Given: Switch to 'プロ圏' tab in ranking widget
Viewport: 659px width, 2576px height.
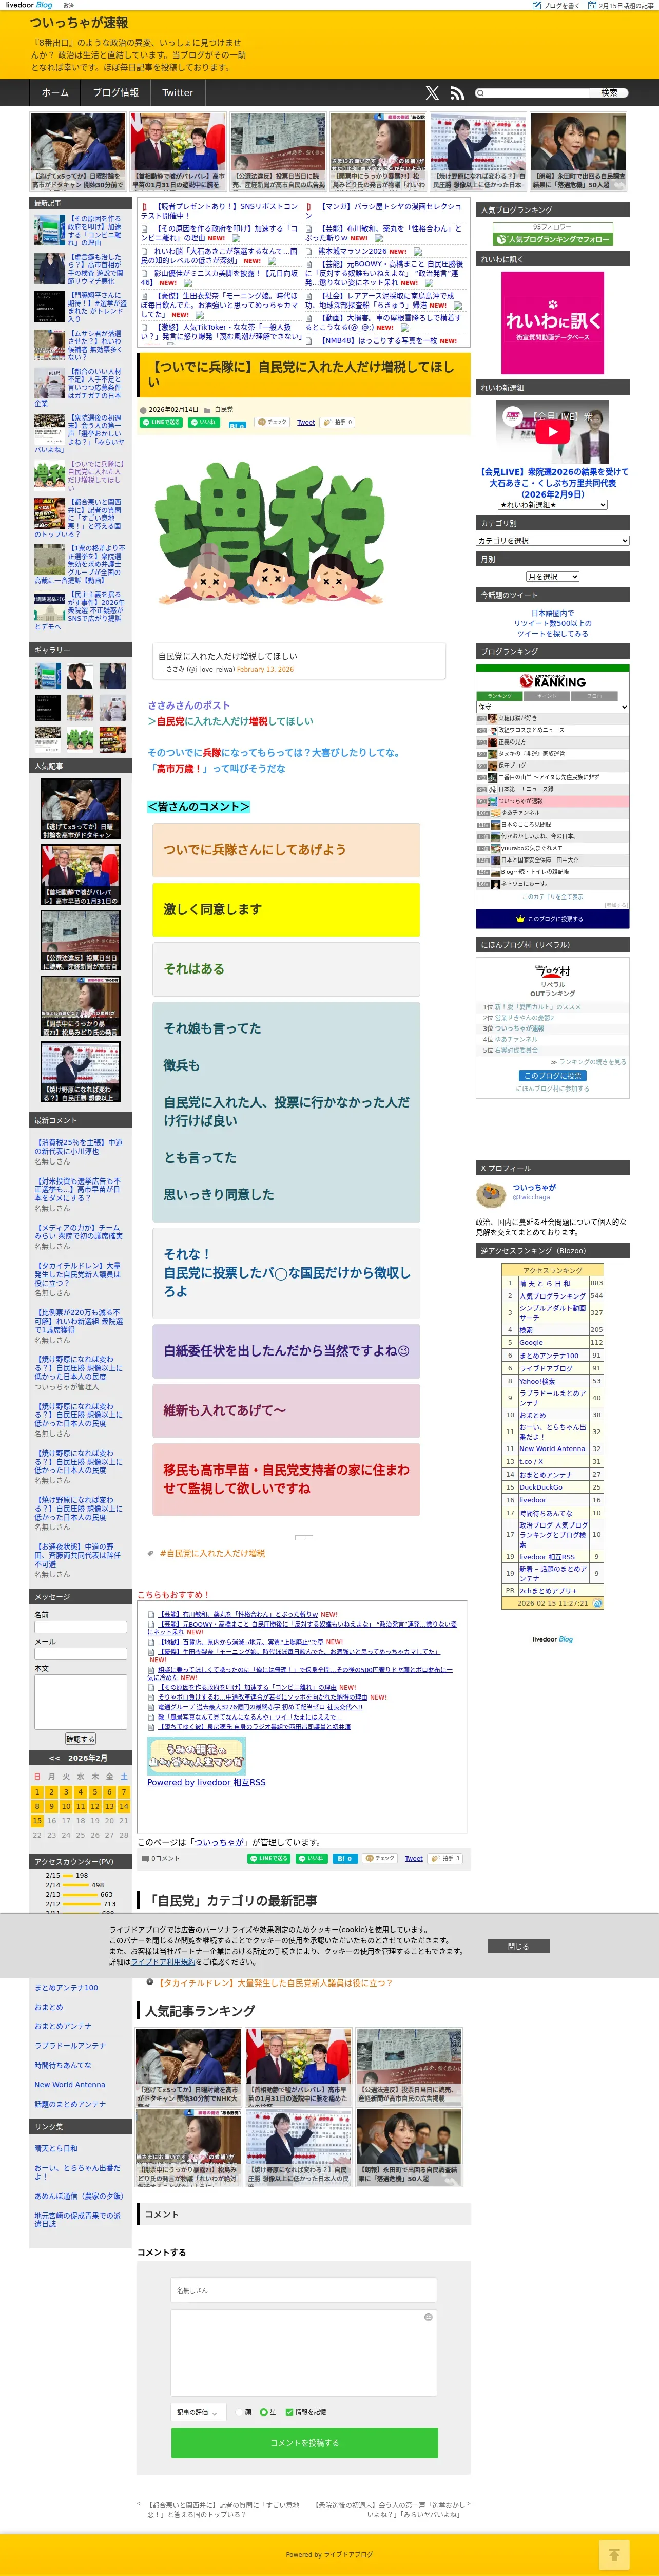Looking at the screenshot, I should (594, 696).
